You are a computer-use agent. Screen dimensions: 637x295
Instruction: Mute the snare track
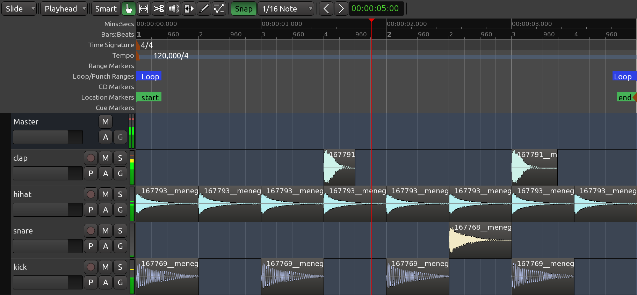pos(106,231)
